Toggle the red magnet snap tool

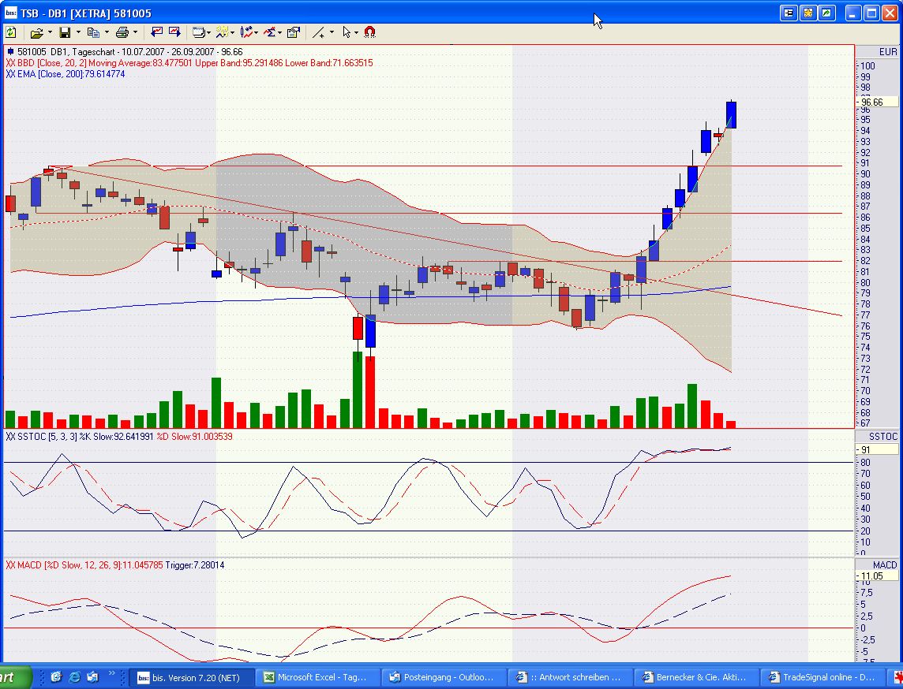pos(369,32)
